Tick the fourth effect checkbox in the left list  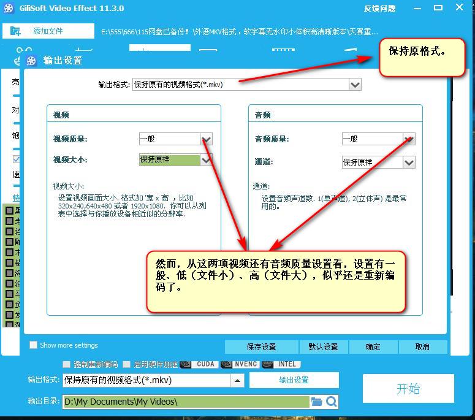[x=10, y=242]
